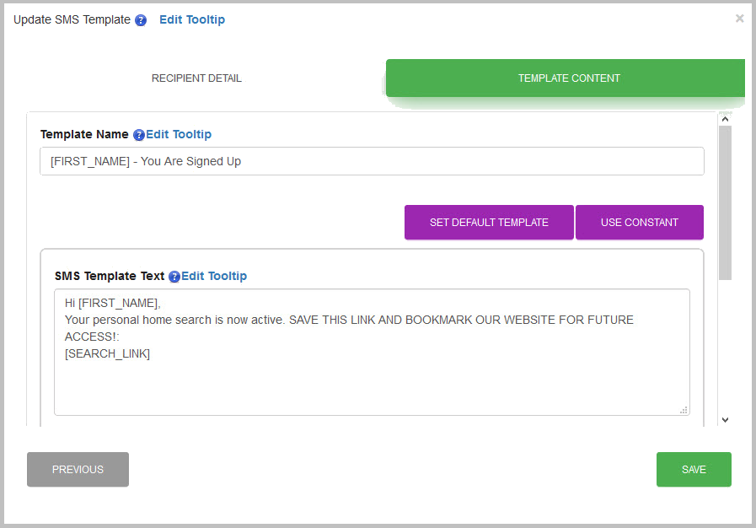Click the Use Constant button
Viewport: 756px width, 528px height.
[639, 223]
